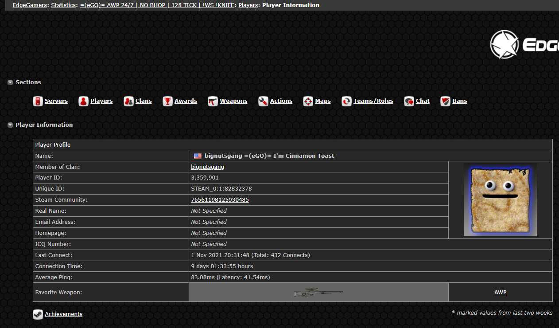Collapse the Sections panel
This screenshot has height=328, width=559.
(10, 82)
